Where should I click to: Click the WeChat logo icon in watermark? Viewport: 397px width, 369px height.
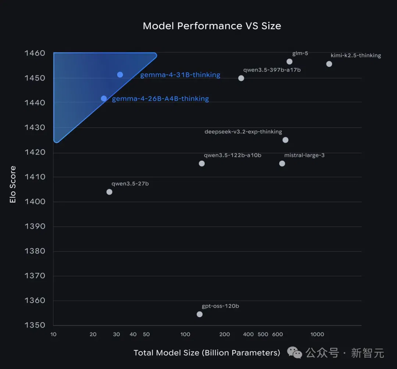(294, 352)
